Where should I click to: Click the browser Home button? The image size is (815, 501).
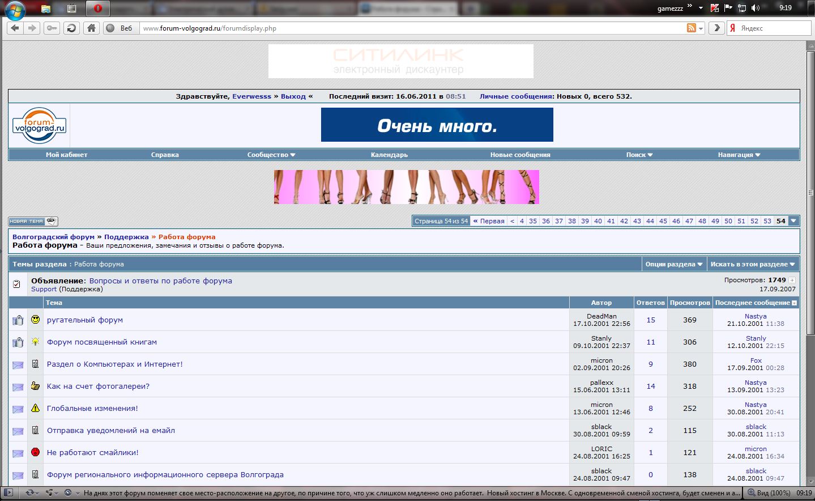[91, 28]
